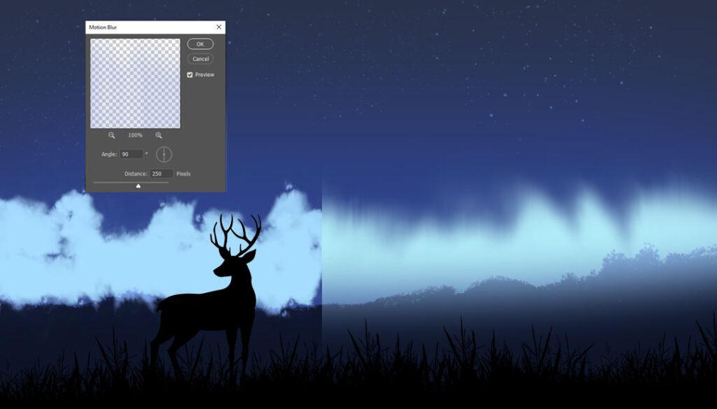Click the checkered preview thumbnail
This screenshot has height=409, width=717.
click(x=135, y=83)
